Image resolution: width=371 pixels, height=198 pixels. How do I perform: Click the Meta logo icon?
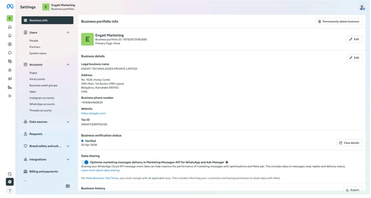coord(10,7)
